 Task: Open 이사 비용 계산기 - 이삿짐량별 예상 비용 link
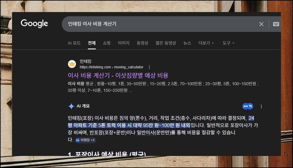pos(118,75)
